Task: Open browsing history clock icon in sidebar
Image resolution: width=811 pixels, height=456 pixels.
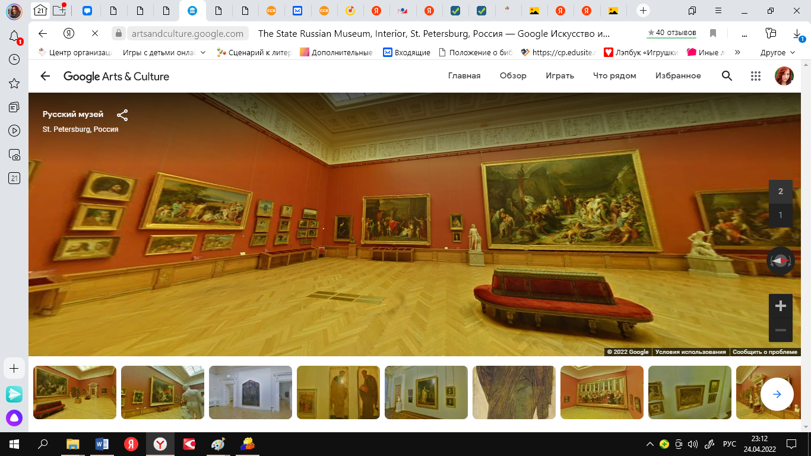Action: tap(14, 60)
